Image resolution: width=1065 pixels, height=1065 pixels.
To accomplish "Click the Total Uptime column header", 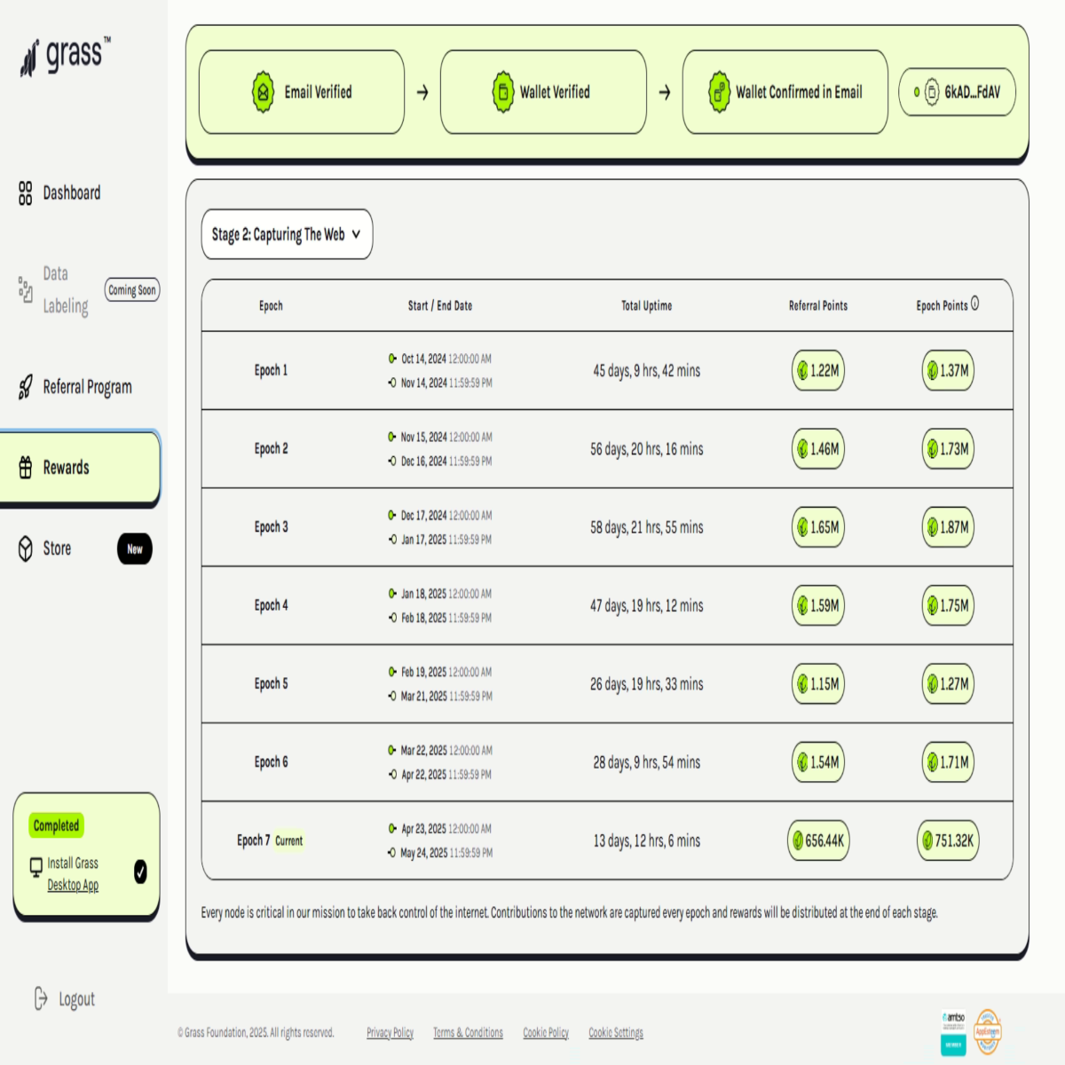I will click(x=647, y=305).
